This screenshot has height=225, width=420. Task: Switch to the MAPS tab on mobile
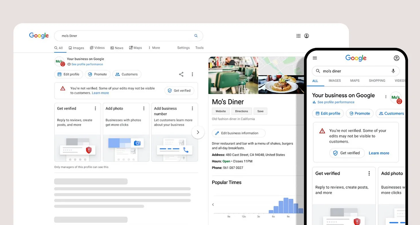[355, 80]
